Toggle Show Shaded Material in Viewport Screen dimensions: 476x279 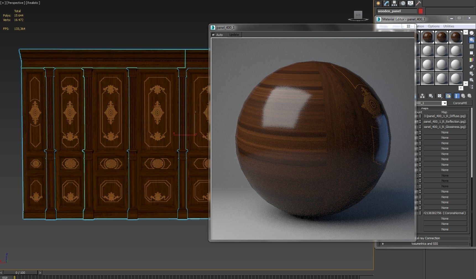point(448,96)
